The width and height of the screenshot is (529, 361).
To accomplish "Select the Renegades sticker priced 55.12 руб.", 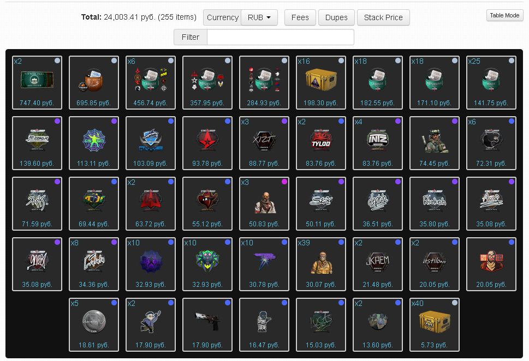I will [x=207, y=203].
